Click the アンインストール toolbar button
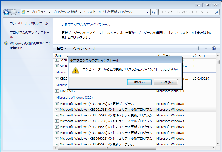 tap(84, 48)
